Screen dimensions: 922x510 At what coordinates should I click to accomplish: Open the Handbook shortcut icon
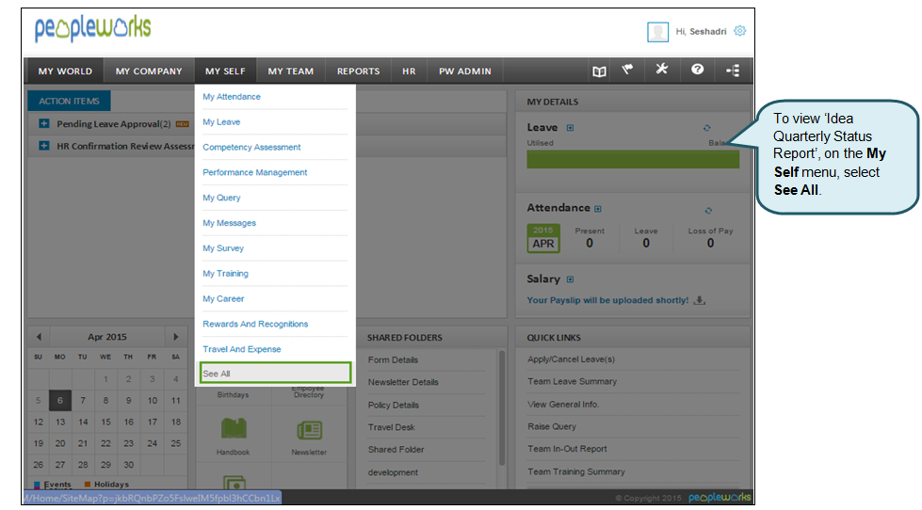[x=234, y=429]
